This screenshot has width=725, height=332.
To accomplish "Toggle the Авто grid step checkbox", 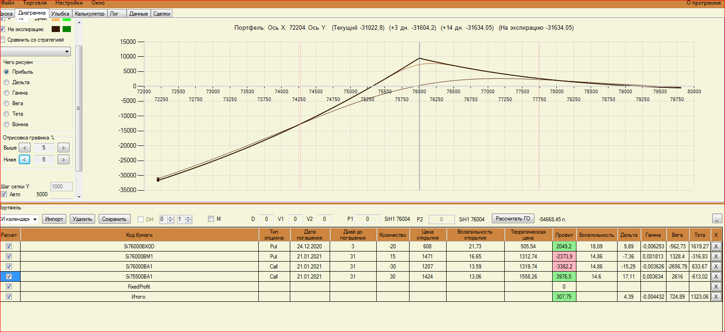I will click(x=4, y=194).
